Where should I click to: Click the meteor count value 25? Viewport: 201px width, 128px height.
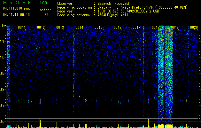(x=46, y=15)
